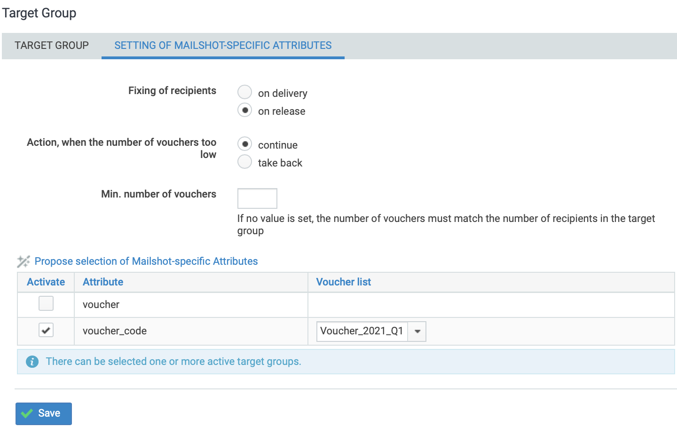
Task: Choose 'continue' when vouchers too low
Action: (244, 144)
